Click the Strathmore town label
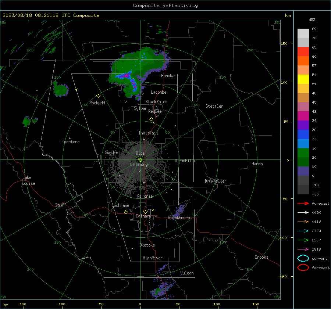This screenshot has width=331, height=309. (179, 218)
